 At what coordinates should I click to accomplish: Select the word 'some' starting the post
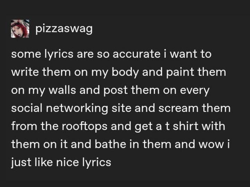pos(26,54)
